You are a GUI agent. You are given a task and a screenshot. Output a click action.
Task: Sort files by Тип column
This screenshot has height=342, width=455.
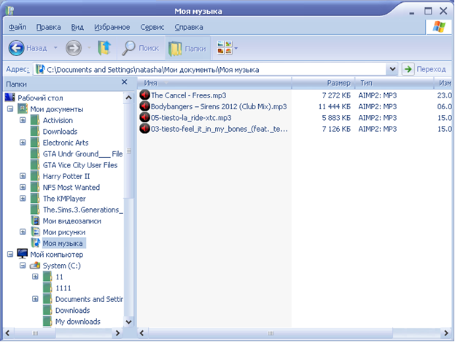click(394, 83)
